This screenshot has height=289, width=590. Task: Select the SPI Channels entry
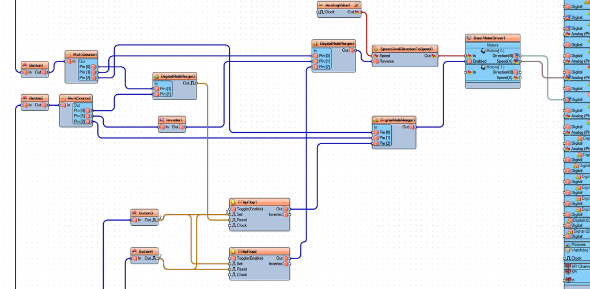(577, 266)
